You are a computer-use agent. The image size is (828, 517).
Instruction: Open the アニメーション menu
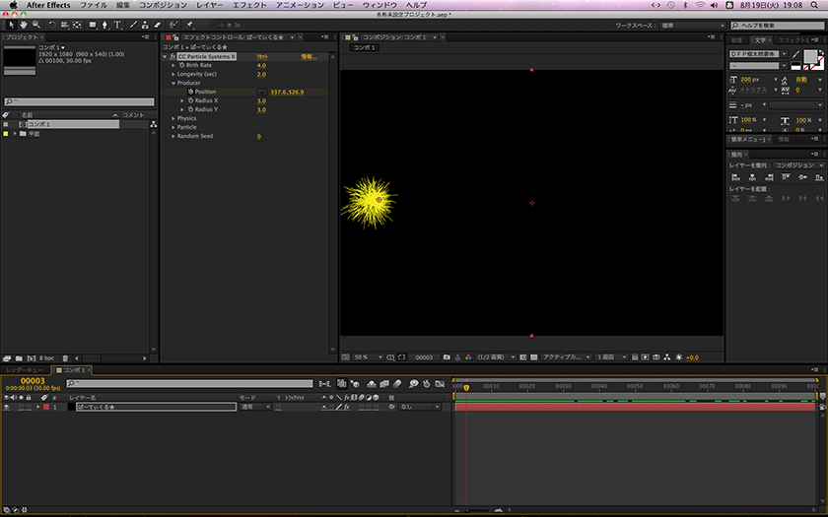300,5
